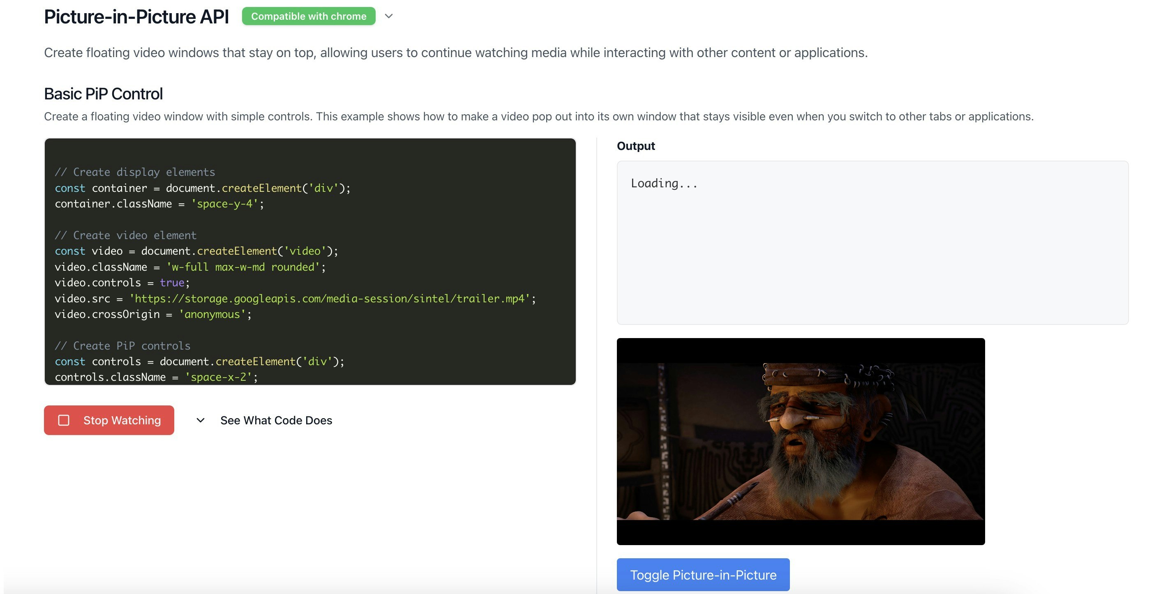This screenshot has height=594, width=1168.
Task: Click the "Create floating video windows" description paragraph
Action: click(456, 53)
